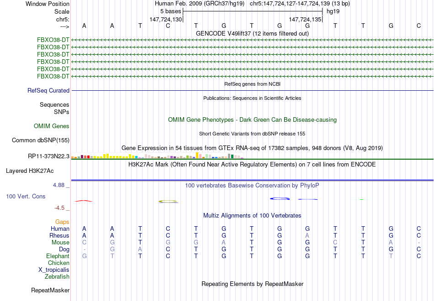Select the 'Mouse' species label
The image size is (434, 301).
pos(60,243)
